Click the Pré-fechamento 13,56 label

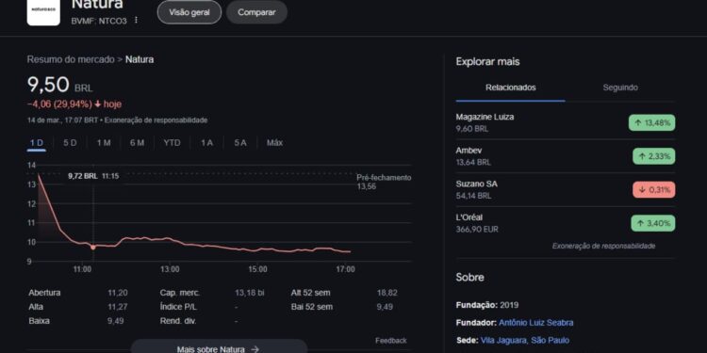(384, 182)
